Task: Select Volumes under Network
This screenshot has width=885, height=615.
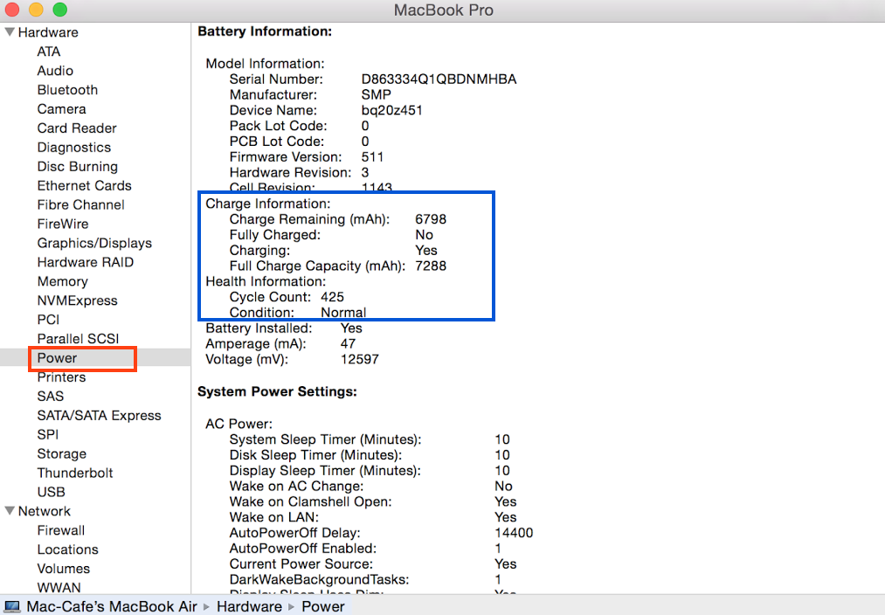Action: click(64, 569)
